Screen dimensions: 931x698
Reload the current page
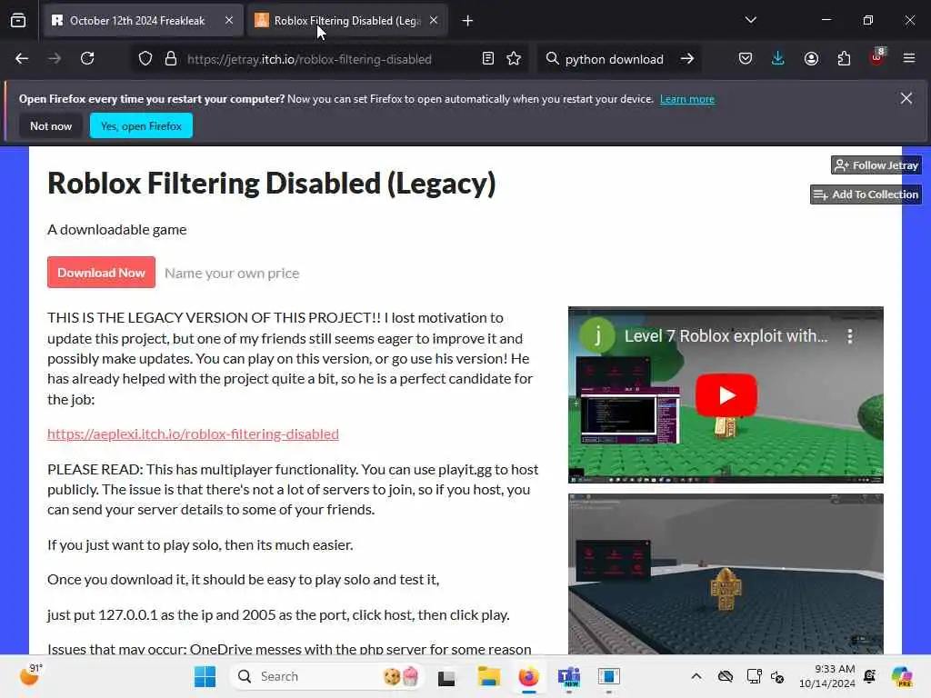[x=87, y=59]
